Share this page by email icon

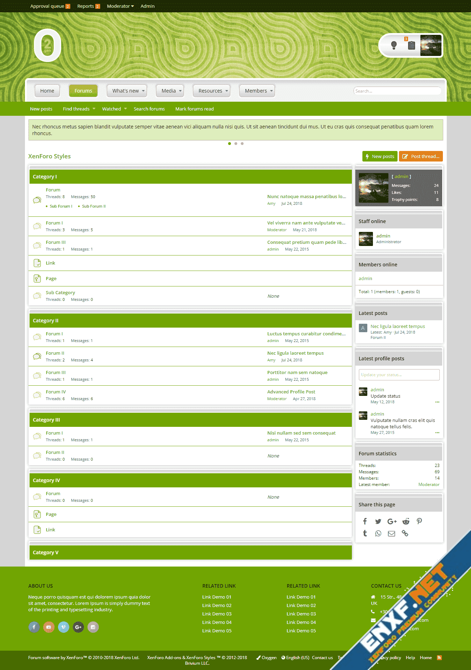point(391,533)
